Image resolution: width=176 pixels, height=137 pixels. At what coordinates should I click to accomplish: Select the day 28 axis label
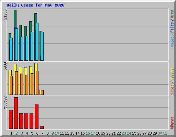[x=150, y=133]
